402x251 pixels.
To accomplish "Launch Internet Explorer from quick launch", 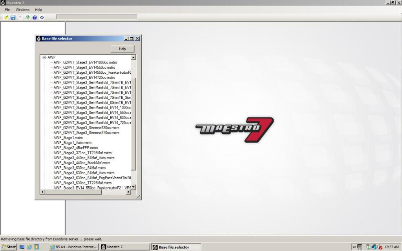I will point(29,247).
